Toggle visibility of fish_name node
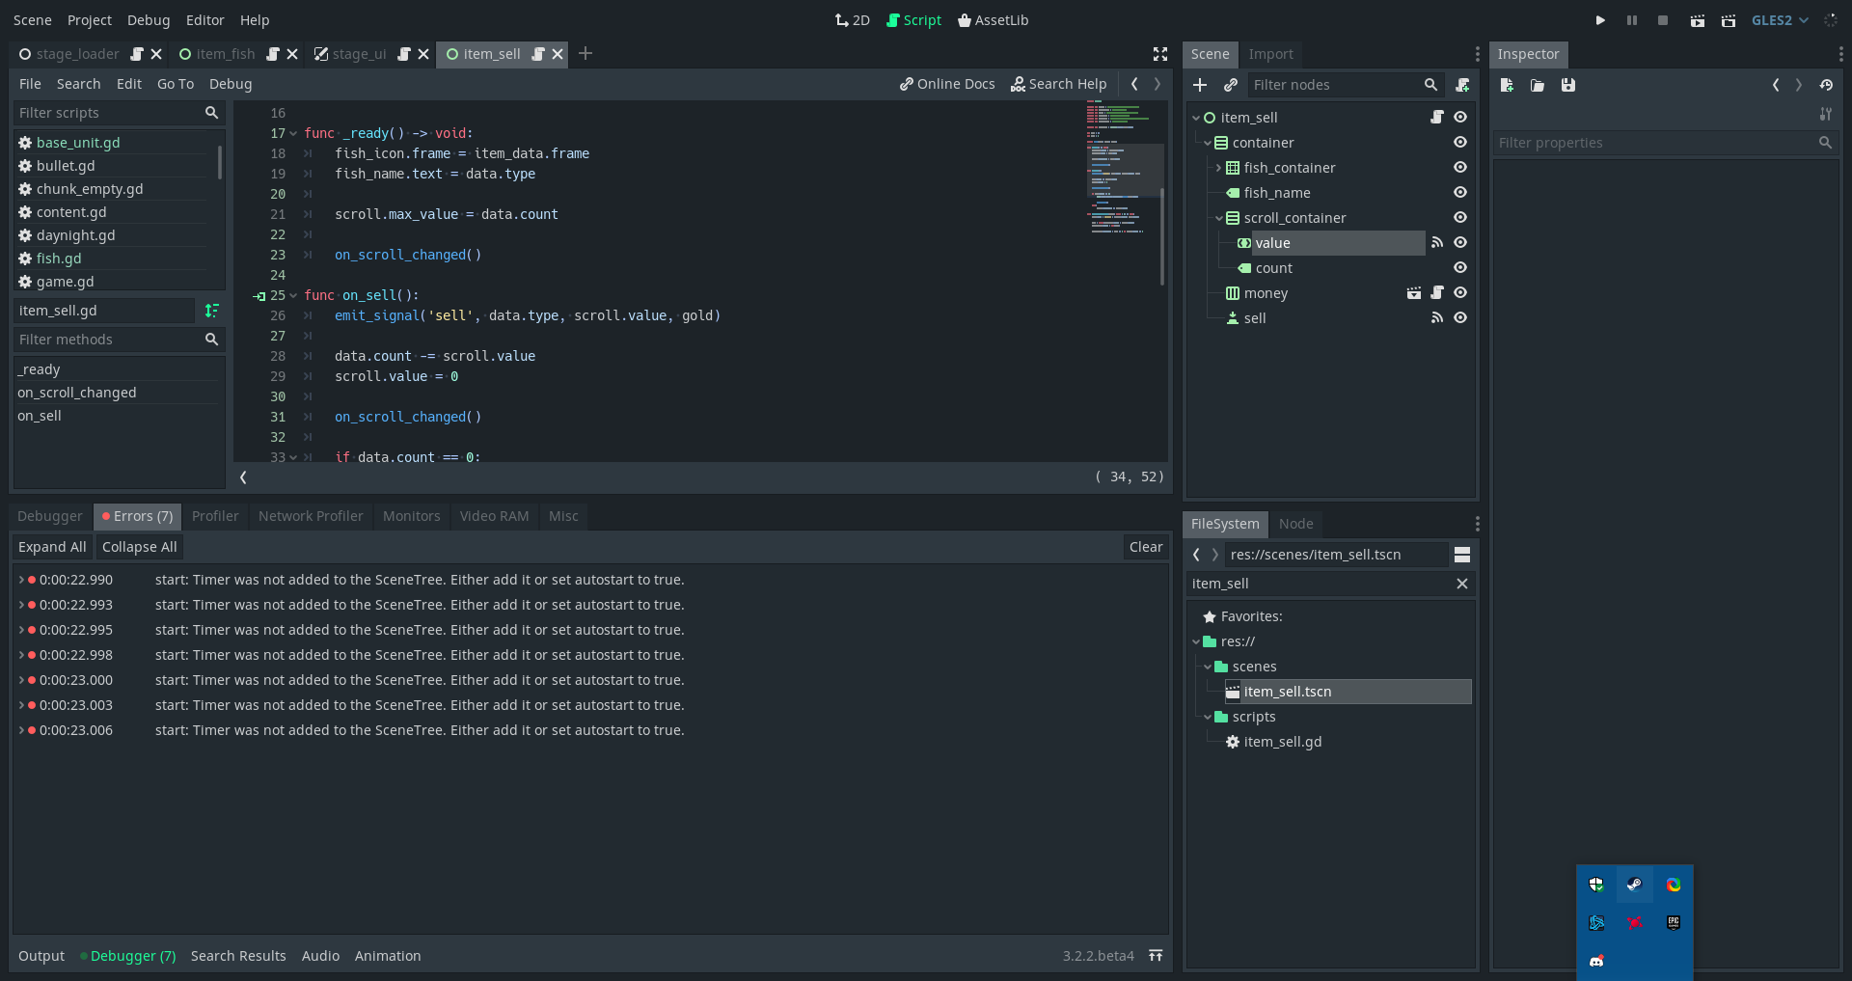 pyautogui.click(x=1460, y=192)
